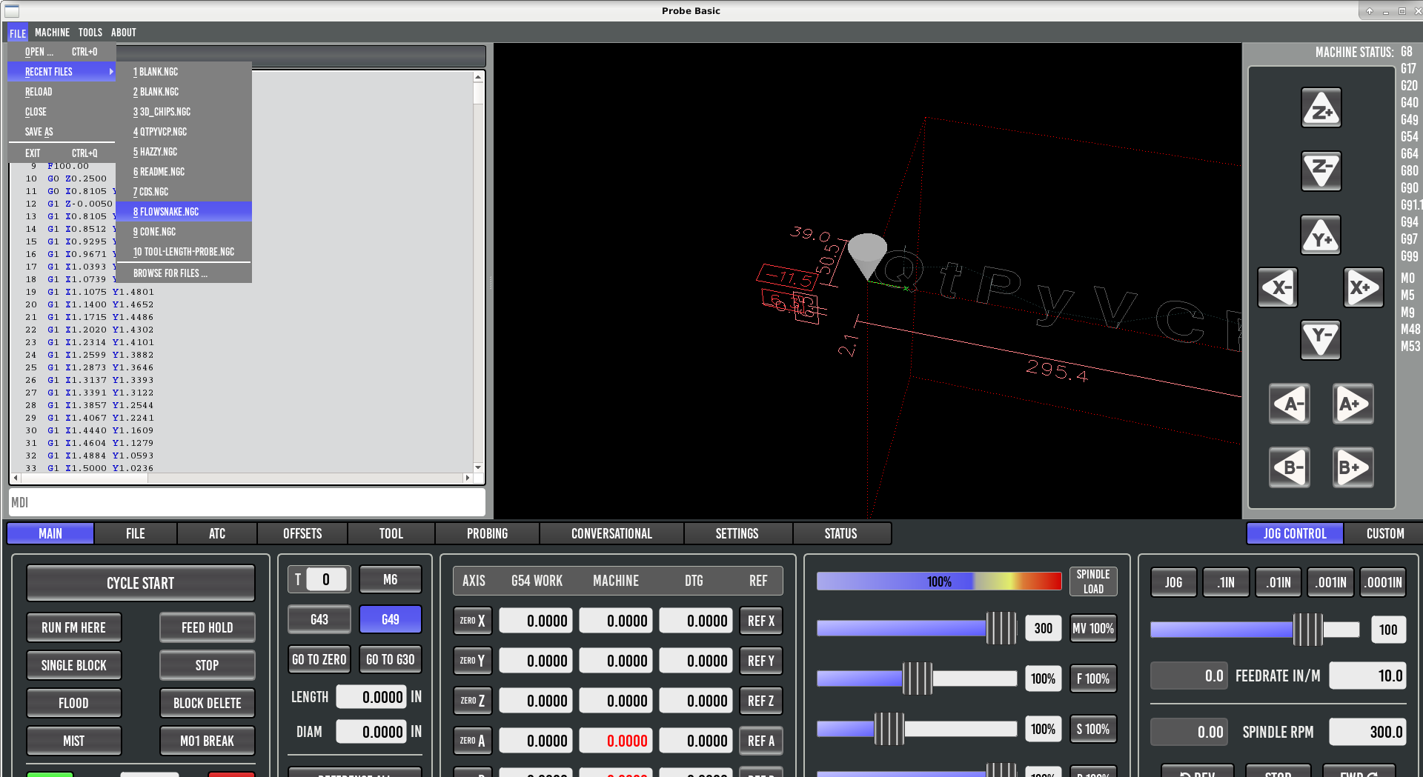Jog B axis positive with B+ arrow
The height and width of the screenshot is (777, 1423).
pos(1353,467)
